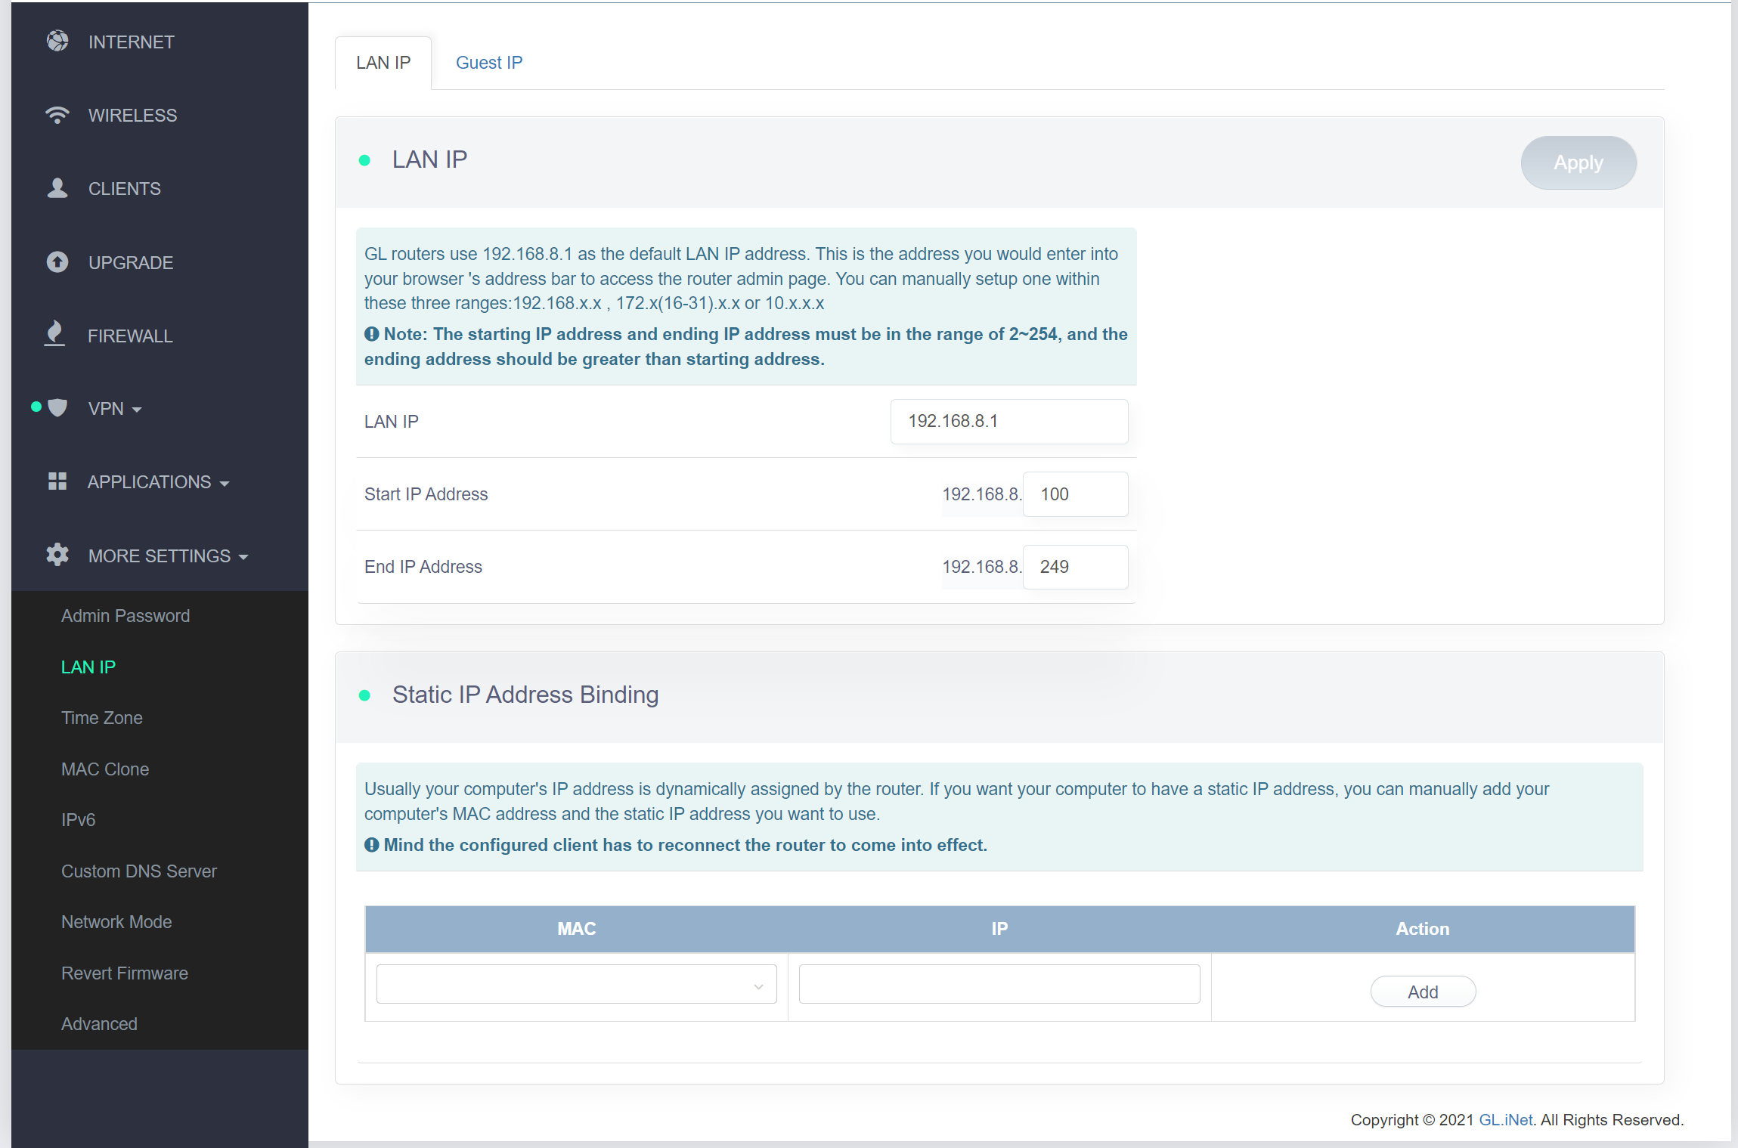Click the exclamation icon before the 'Note:' text
The height and width of the screenshot is (1148, 1738).
pyautogui.click(x=372, y=334)
